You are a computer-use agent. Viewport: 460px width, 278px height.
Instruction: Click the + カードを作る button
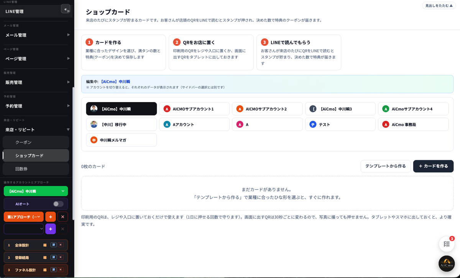point(433,166)
